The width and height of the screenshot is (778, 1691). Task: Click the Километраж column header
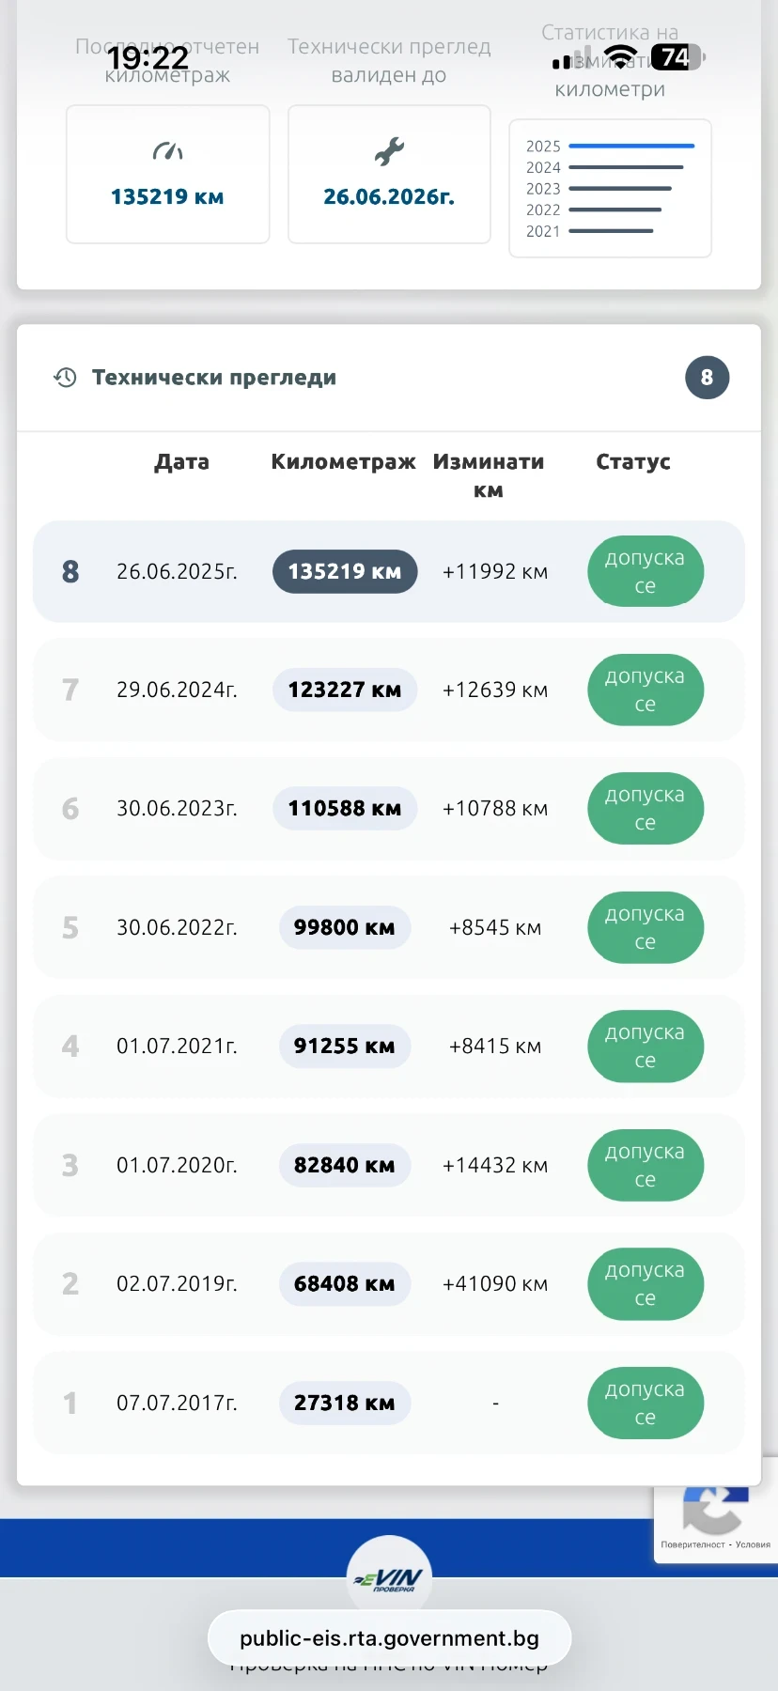click(x=343, y=462)
